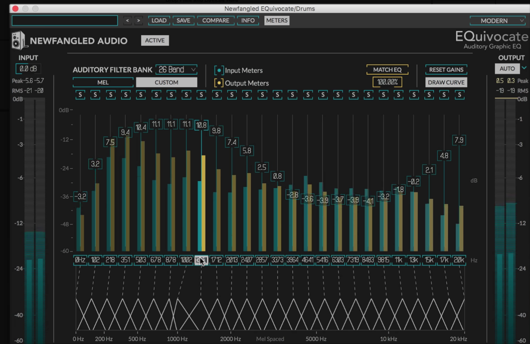530x344 pixels.
Task: Solo the 5416 Hz band
Action: tap(323, 95)
